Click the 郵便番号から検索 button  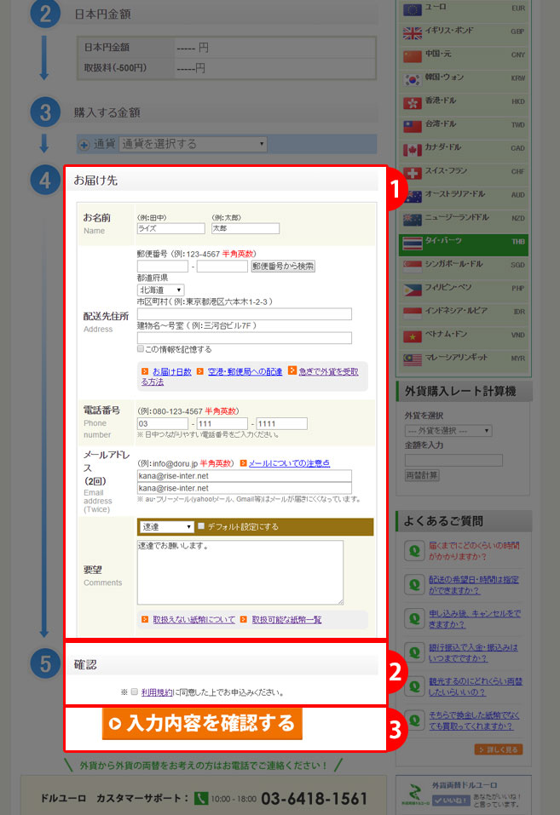(x=283, y=267)
